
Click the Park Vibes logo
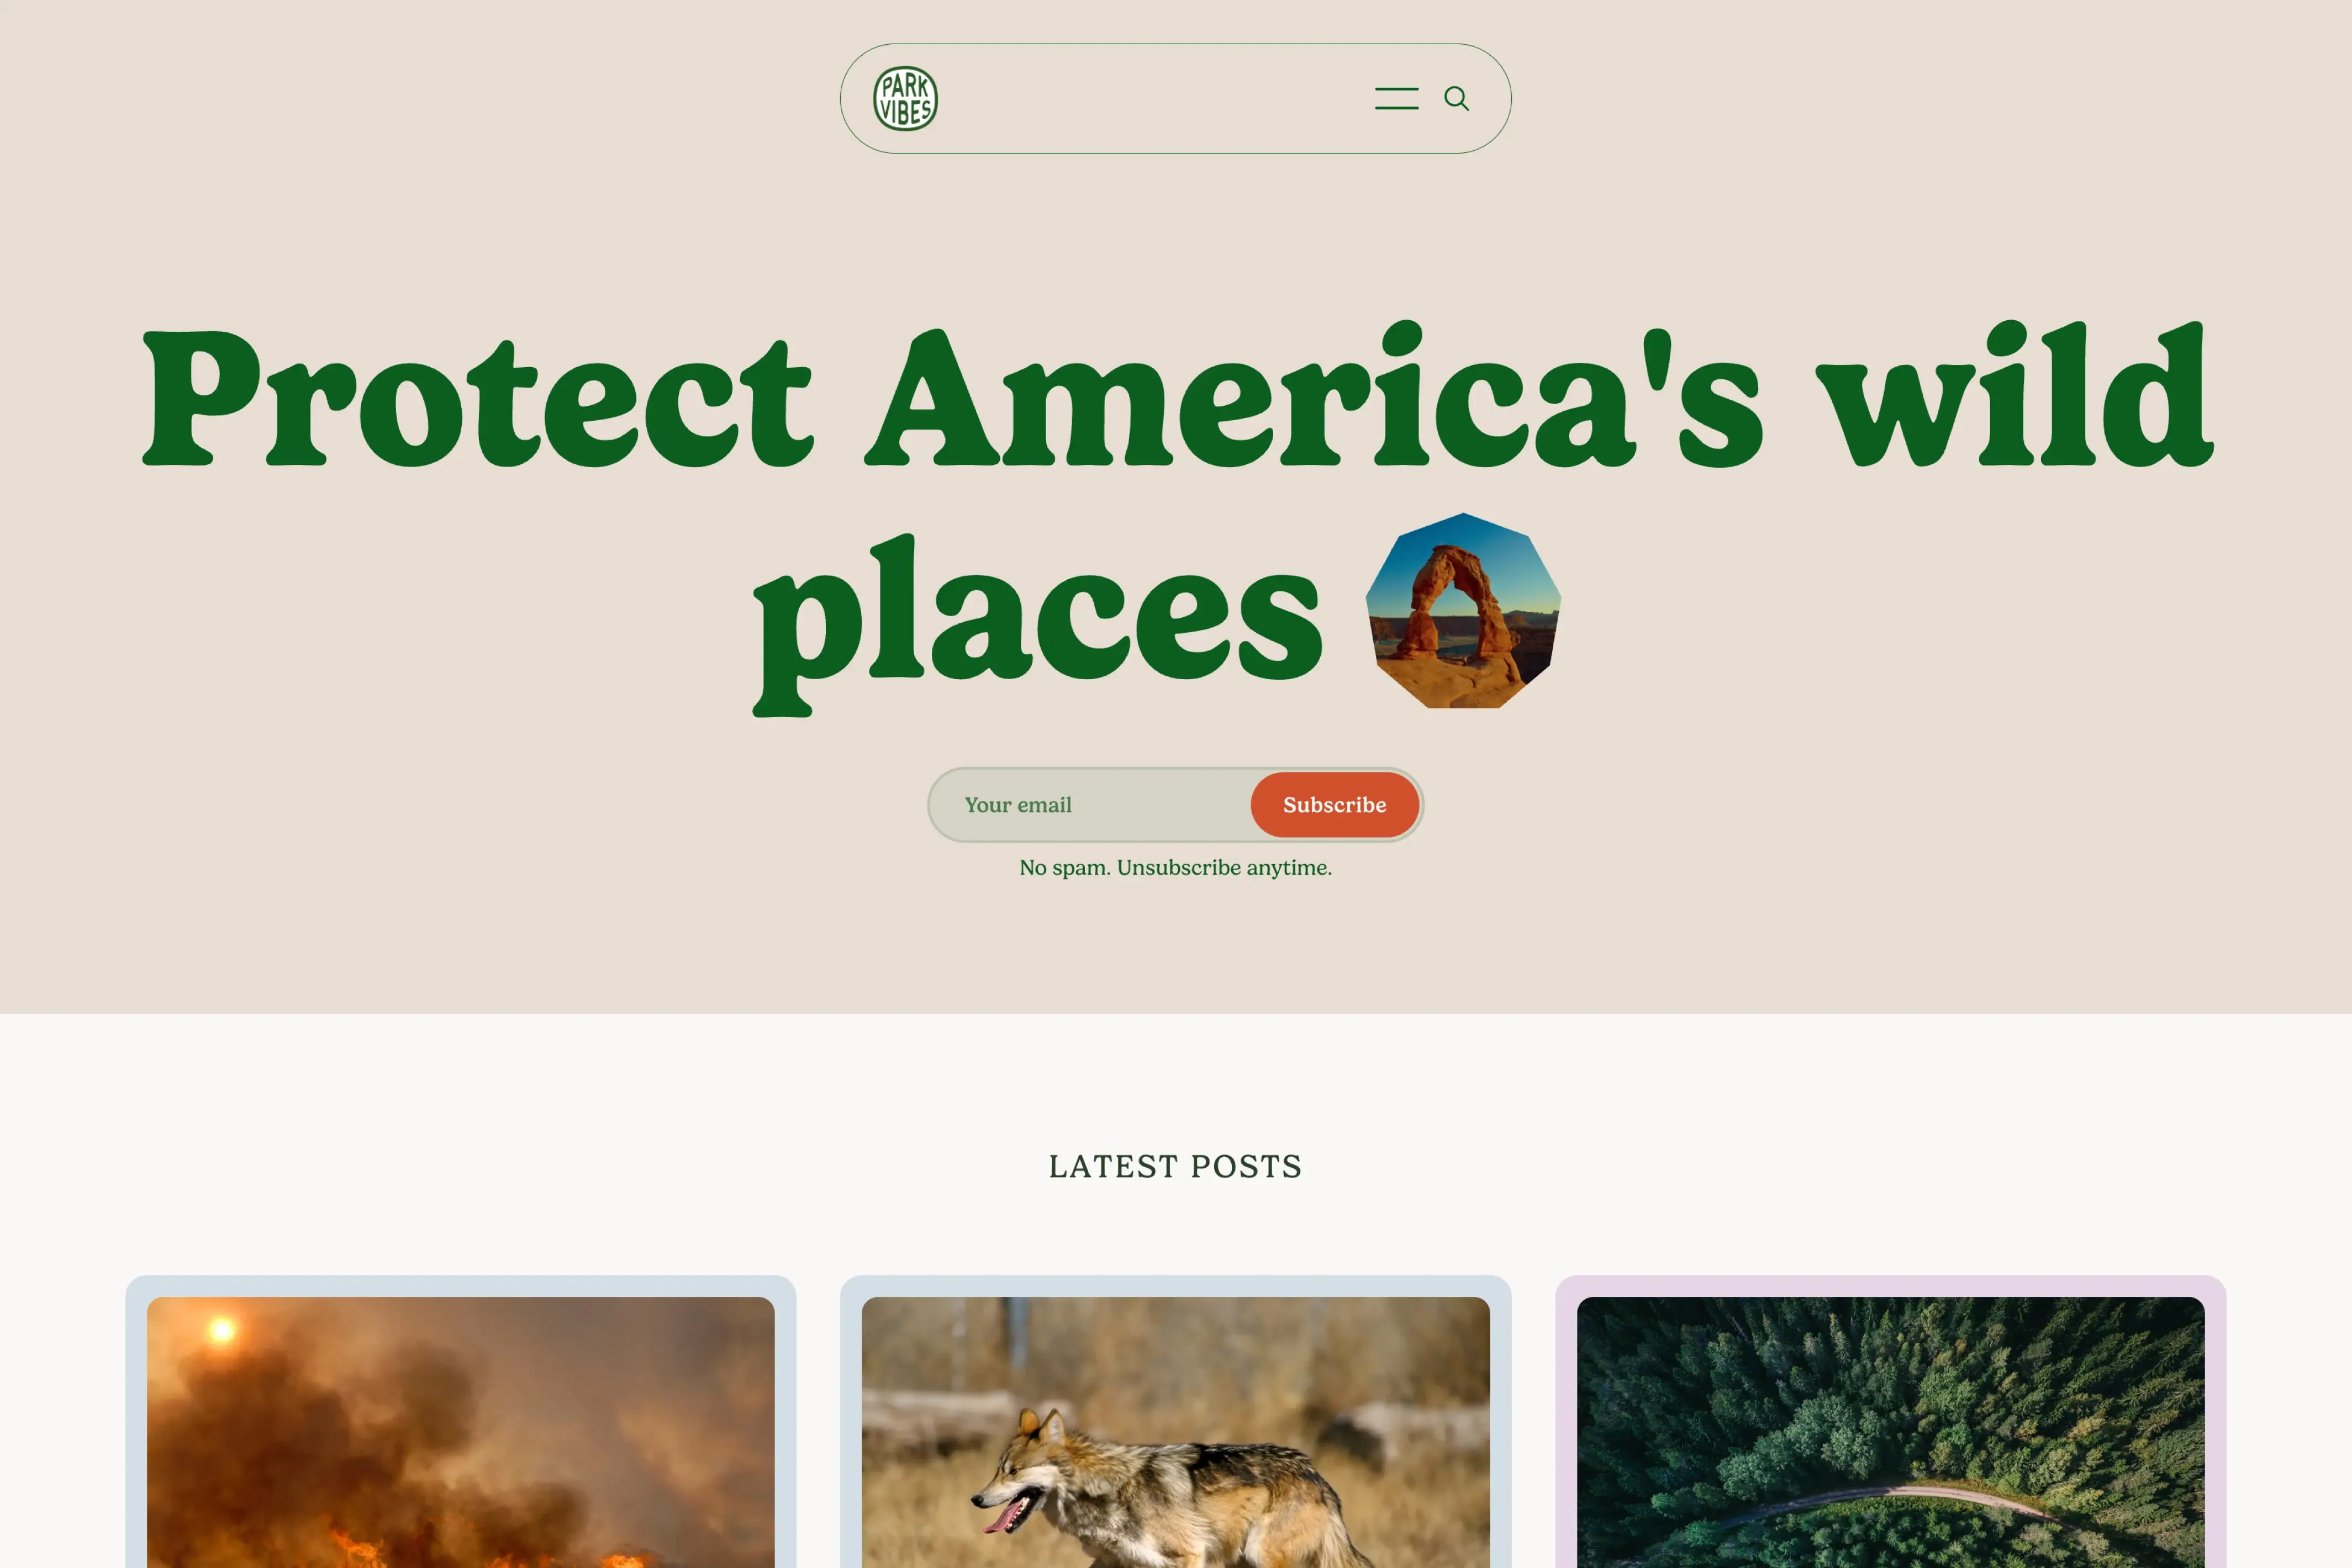tap(904, 98)
